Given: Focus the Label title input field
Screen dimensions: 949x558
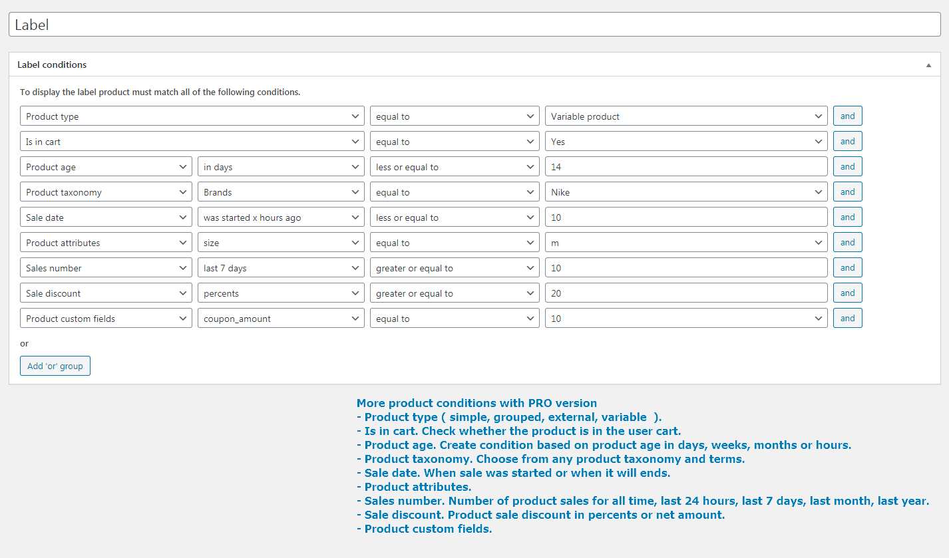Looking at the screenshot, I should tap(475, 25).
